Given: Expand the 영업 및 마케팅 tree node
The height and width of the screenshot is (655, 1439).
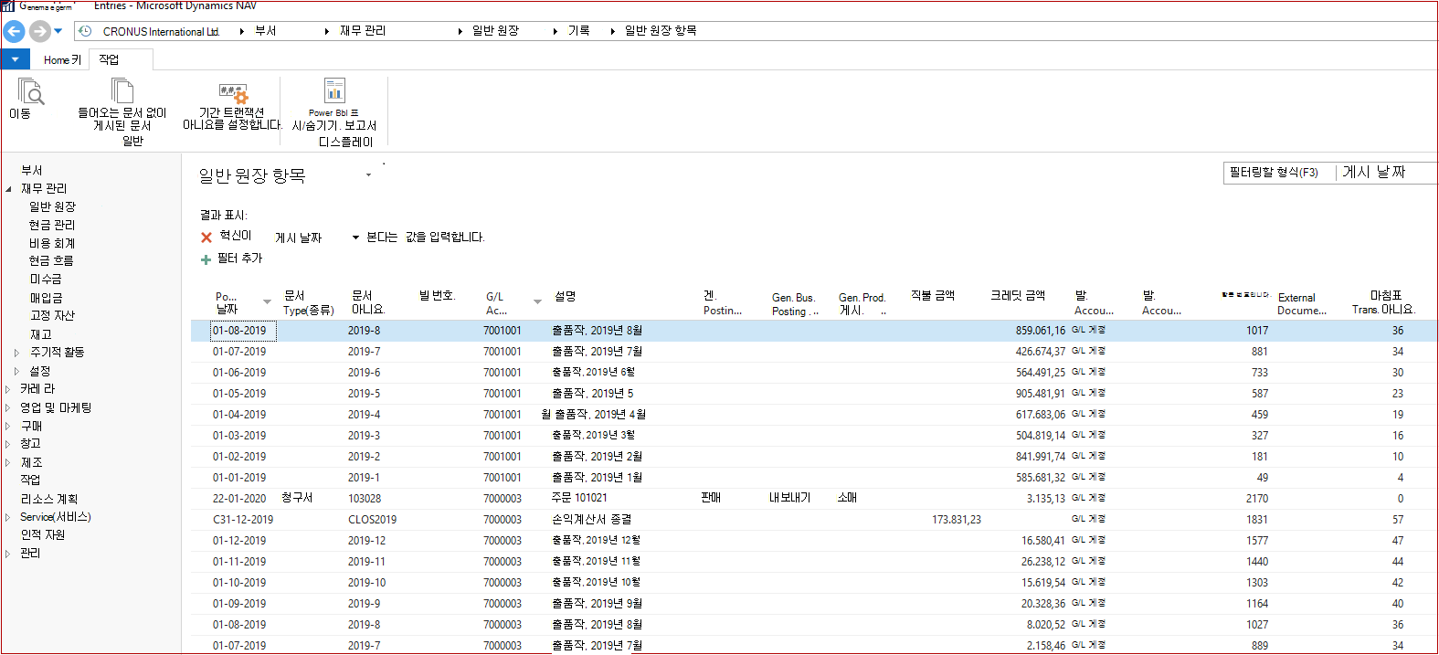Looking at the screenshot, I should pos(7,407).
